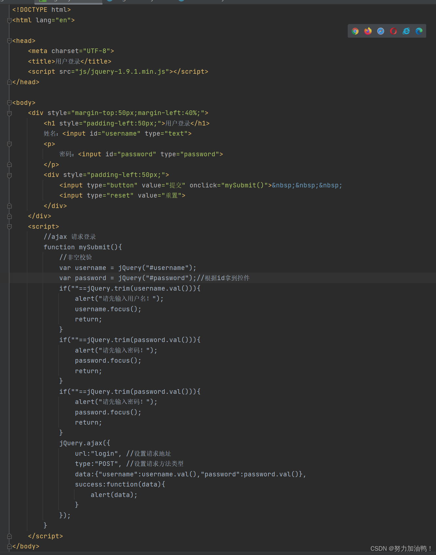This screenshot has width=436, height=555.
Task: Open page preview in Firefox browser
Action: tap(368, 31)
